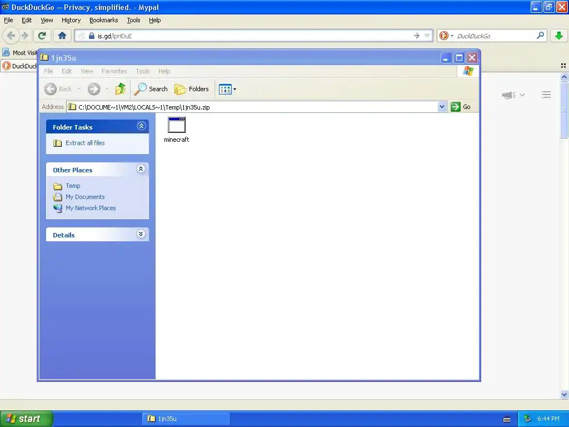Expand the Details panel
Image resolution: width=569 pixels, height=427 pixels.
coord(141,234)
